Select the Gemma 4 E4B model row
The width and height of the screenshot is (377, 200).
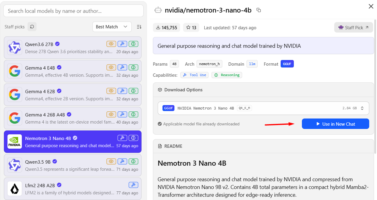tap(73, 71)
